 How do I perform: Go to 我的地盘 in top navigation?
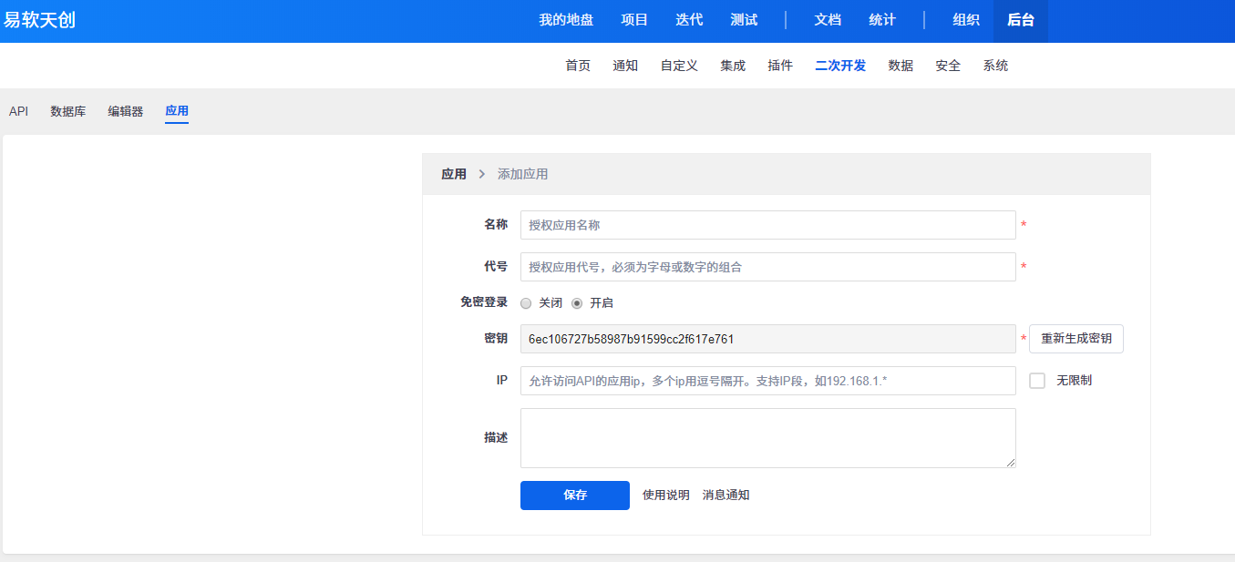(565, 20)
